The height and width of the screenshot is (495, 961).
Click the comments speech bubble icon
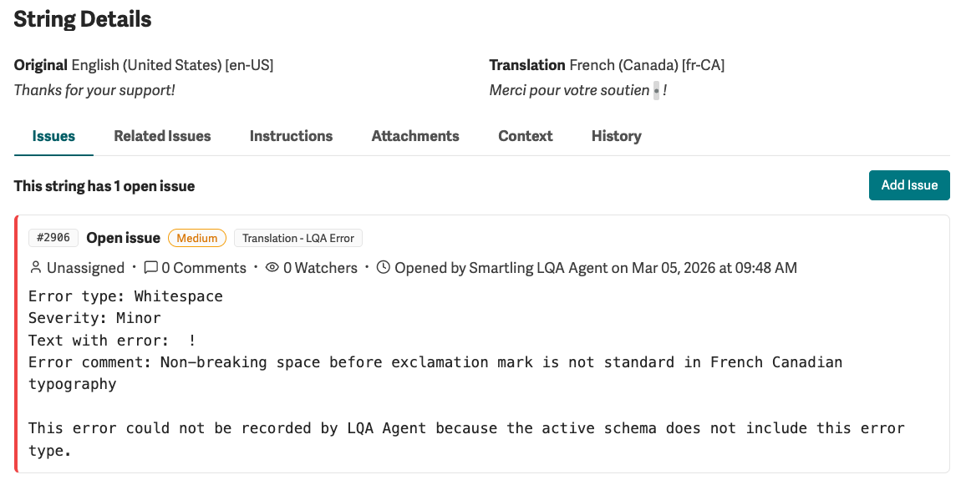(150, 267)
